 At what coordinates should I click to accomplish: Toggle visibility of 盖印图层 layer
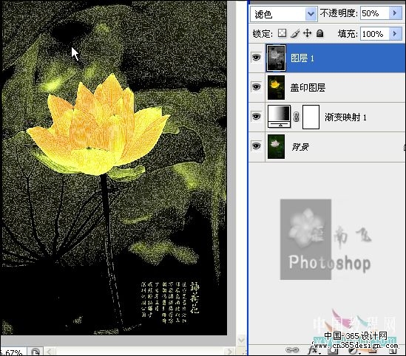click(x=256, y=87)
